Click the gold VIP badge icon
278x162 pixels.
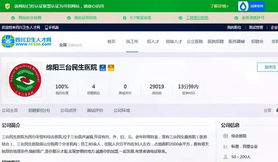(x=111, y=68)
